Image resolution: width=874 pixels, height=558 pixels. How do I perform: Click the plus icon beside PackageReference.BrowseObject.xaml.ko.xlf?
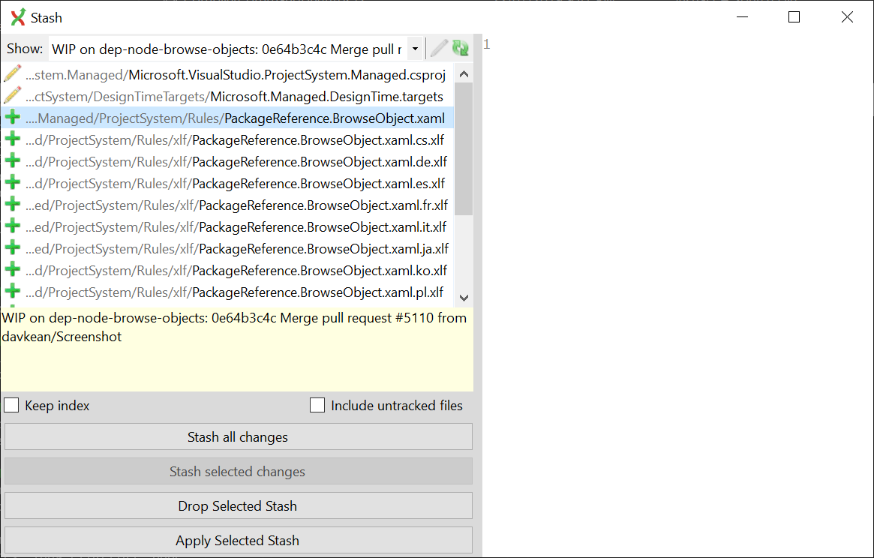12,270
